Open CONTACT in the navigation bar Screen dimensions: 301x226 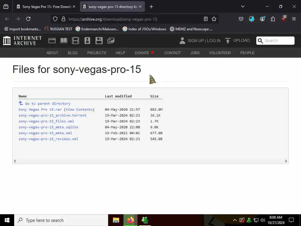tap(172, 53)
